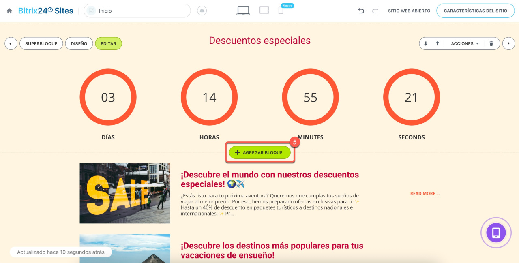Expand right side panel arrow near Acciones
This screenshot has height=263, width=519.
point(508,43)
